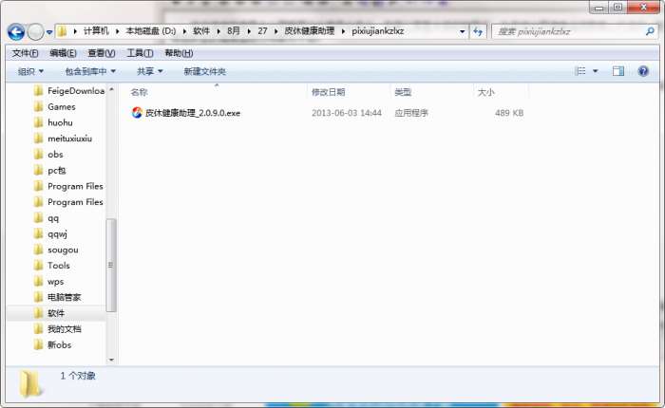The height and width of the screenshot is (408, 665).
Task: Click the search pixiujiankzlxz input box
Action: (x=568, y=31)
